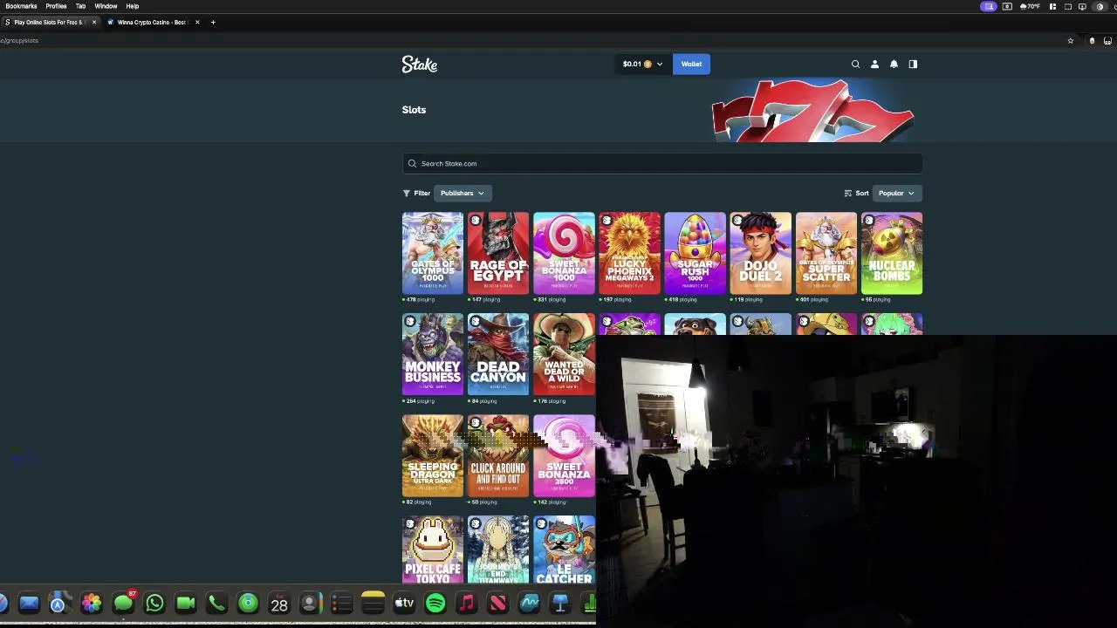Open Dead Canyon slot
Screen dimensions: 1117x628
click(498, 354)
